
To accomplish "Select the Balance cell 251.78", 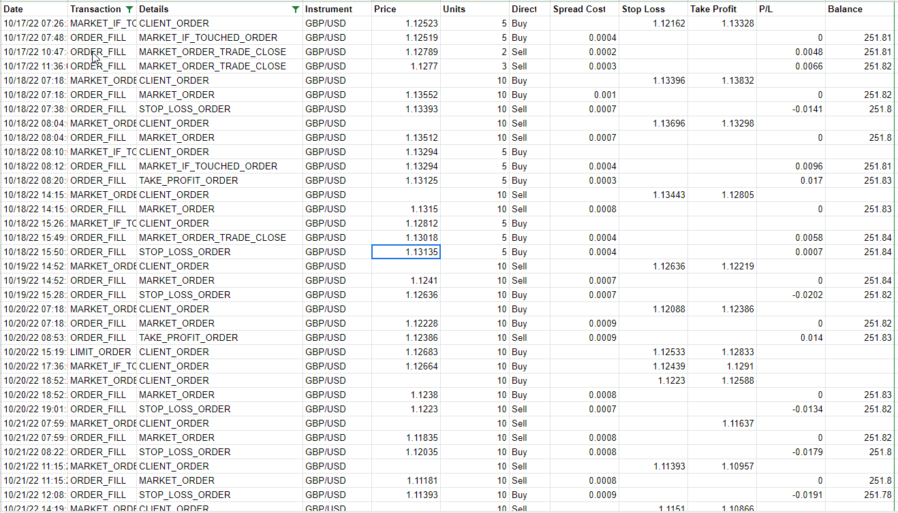I will coord(860,495).
